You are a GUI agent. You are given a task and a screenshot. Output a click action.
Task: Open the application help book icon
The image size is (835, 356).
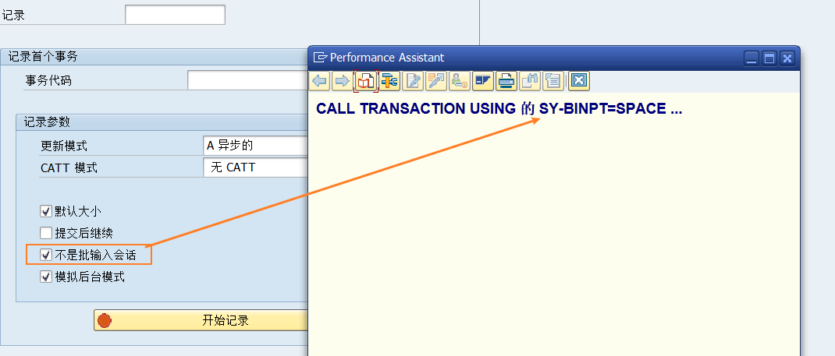(x=366, y=81)
